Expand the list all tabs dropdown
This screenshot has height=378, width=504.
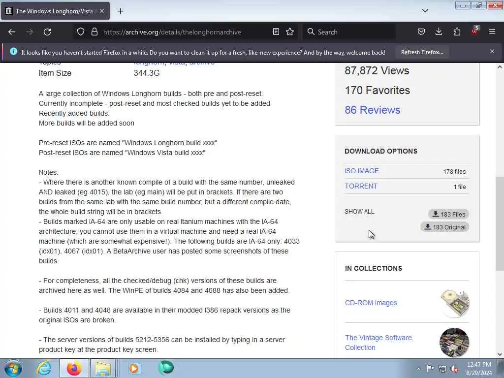[x=425, y=11]
